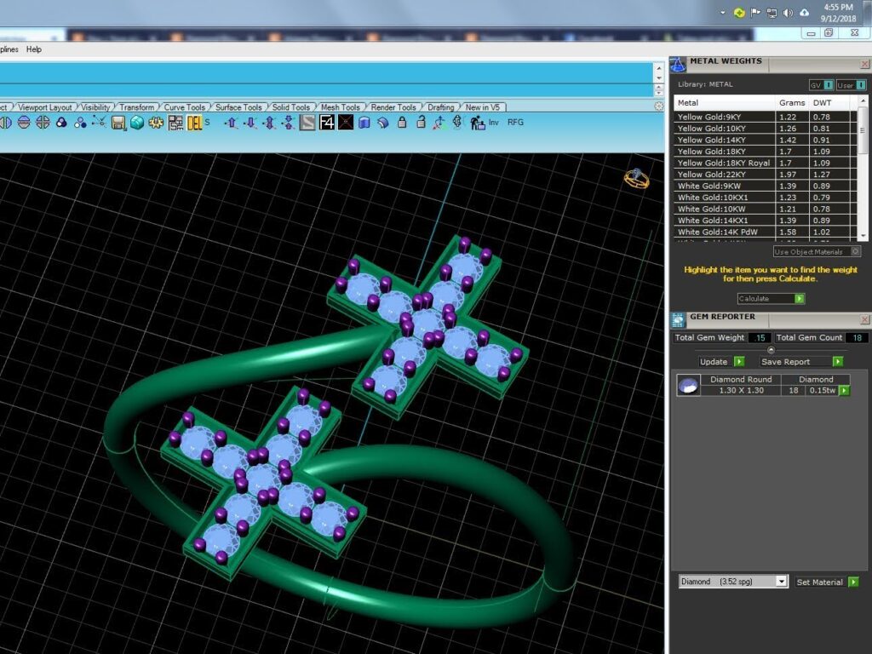The image size is (872, 654).
Task: Select the Curve Tools tab
Action: (x=185, y=107)
